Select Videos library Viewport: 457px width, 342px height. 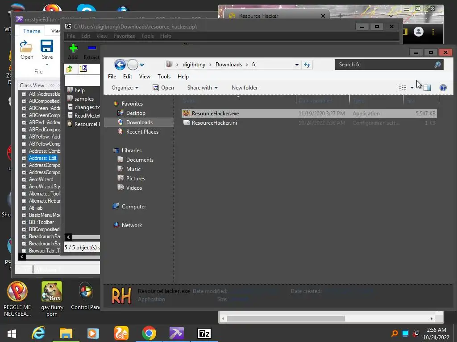134,187
